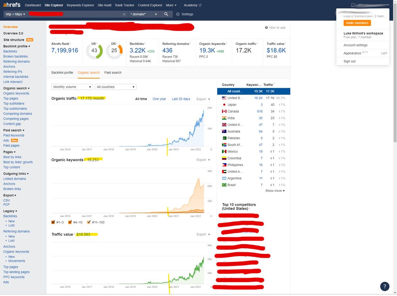Viewport: 397px width, 296px height.
Task: Click info icon beside Traffic value metric
Action: coord(285,43)
